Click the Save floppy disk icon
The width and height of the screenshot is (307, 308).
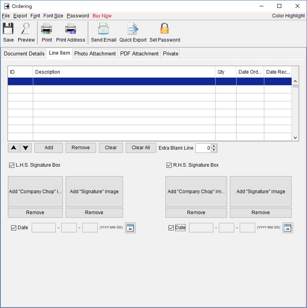[x=8, y=29]
